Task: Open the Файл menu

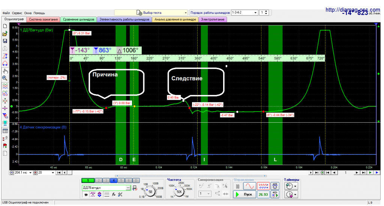Action: click(x=6, y=13)
